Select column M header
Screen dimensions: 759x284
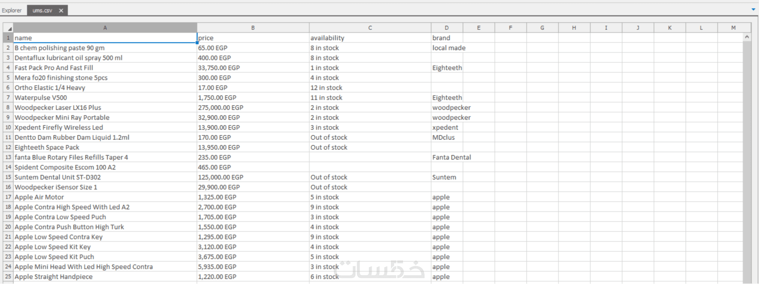pos(733,28)
